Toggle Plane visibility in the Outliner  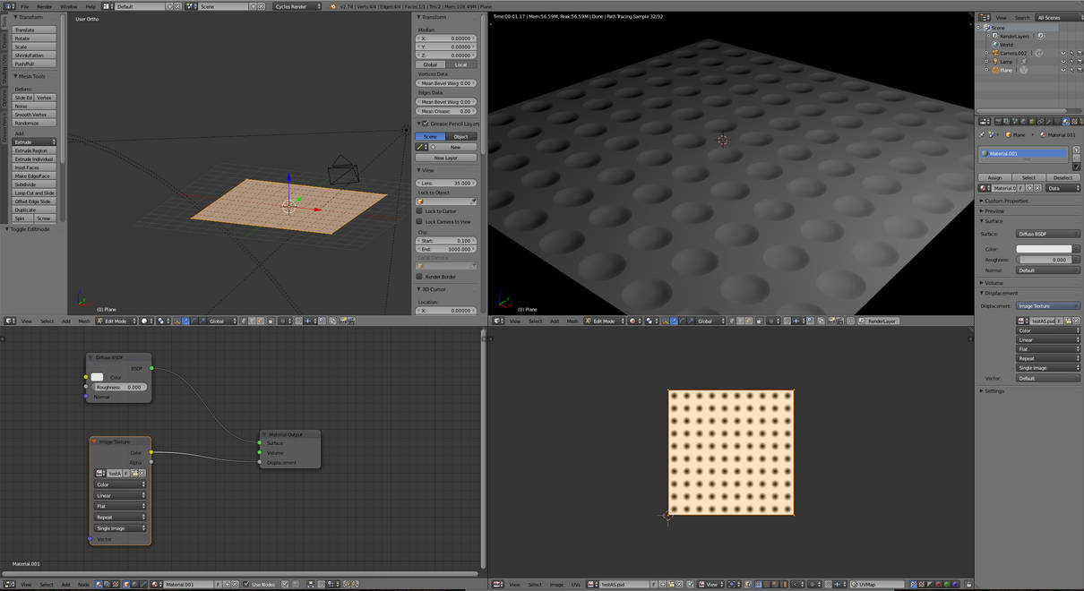point(1063,70)
